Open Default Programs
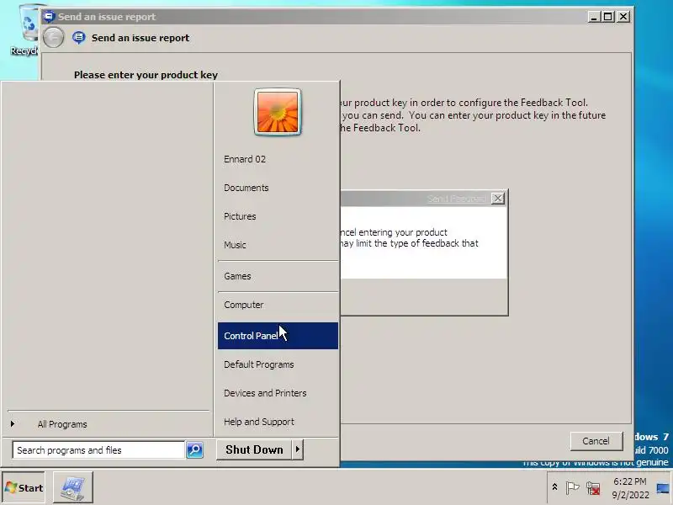The height and width of the screenshot is (505, 673). [278, 364]
